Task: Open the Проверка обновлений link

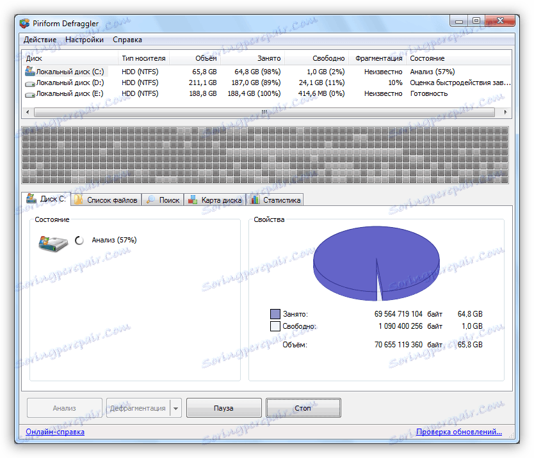Action: point(458,432)
